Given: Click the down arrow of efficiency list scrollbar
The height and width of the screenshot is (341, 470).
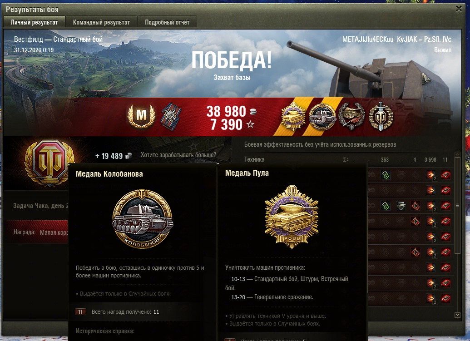Looking at the screenshot, I should (x=457, y=315).
